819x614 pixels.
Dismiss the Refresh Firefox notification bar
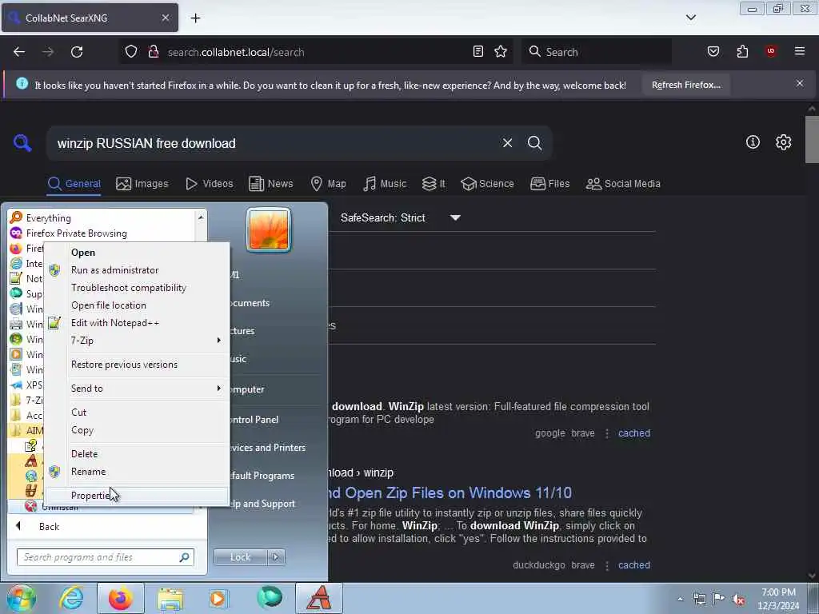point(799,83)
